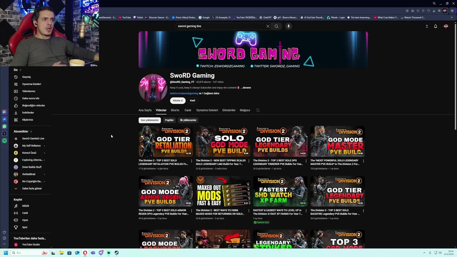Viewport: 457px width, 257px height.
Task: Click the upload/create icon in the YouTube header
Action: click(x=427, y=26)
